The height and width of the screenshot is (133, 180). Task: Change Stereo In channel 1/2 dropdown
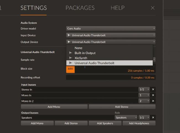point(144,90)
